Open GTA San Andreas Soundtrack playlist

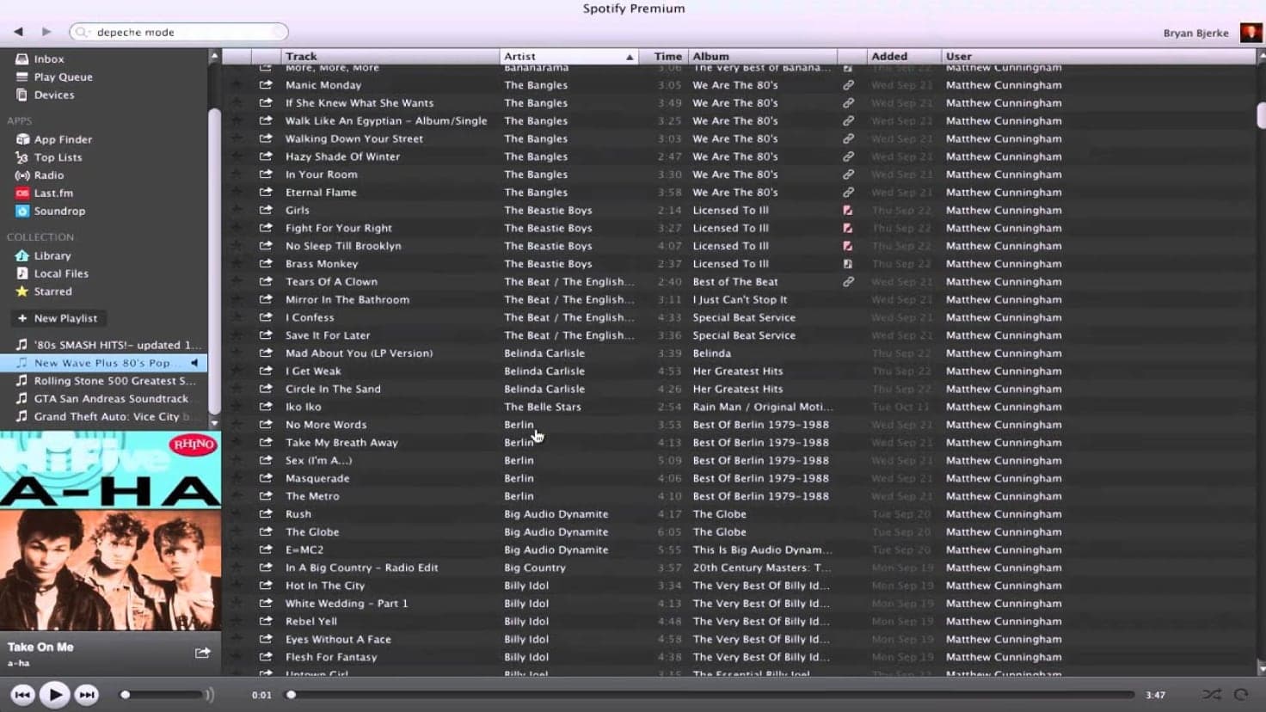click(103, 399)
